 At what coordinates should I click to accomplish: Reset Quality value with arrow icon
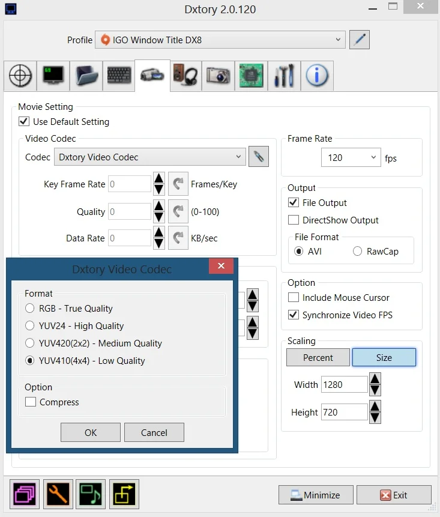tap(178, 211)
